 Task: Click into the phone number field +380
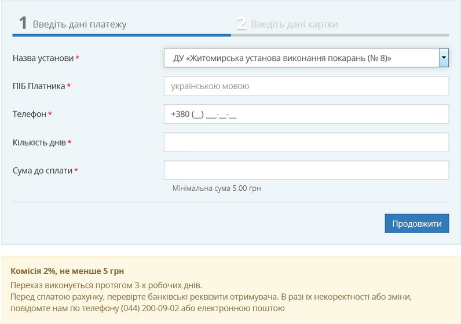click(306, 114)
